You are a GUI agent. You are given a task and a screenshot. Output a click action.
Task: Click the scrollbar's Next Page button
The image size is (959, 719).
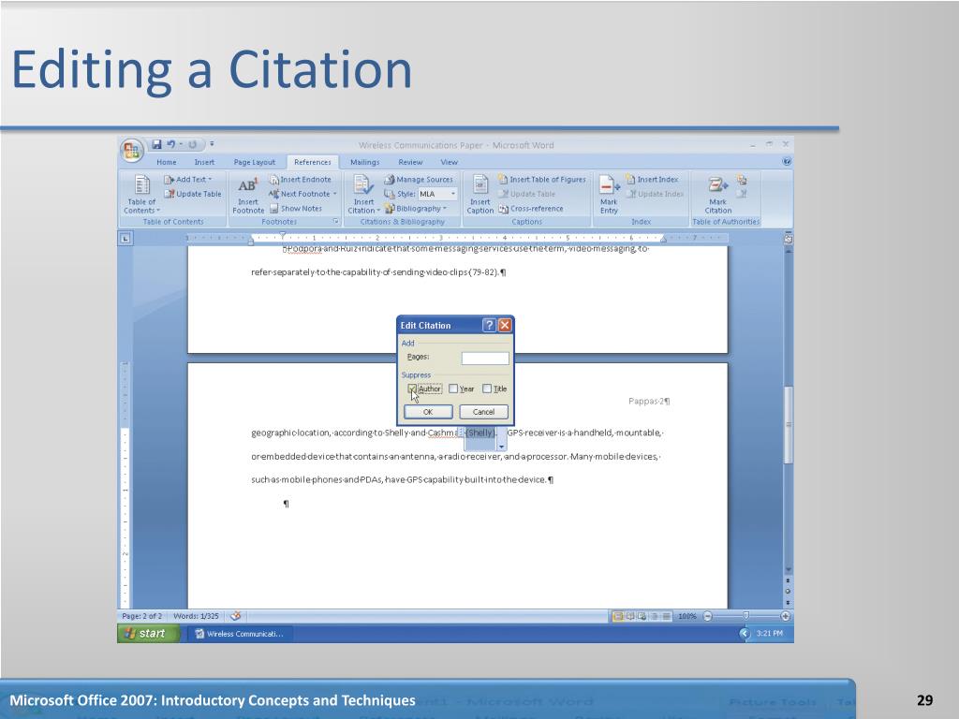point(789,602)
